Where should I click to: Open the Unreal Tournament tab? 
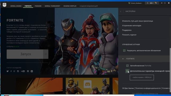pyautogui.click(x=52, y=6)
